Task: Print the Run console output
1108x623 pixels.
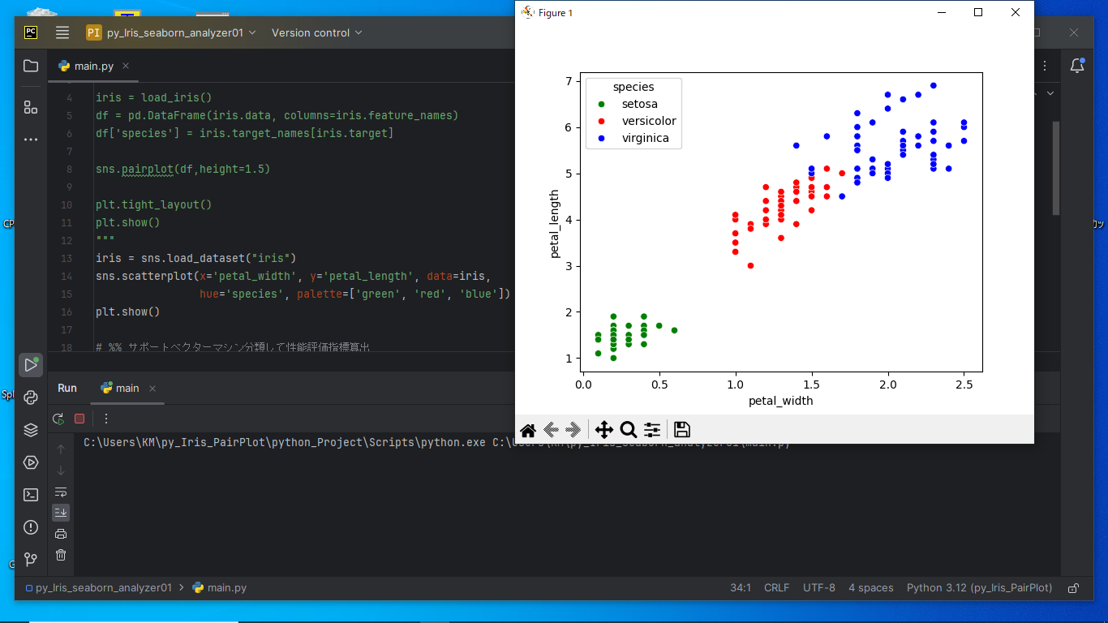Action: pyautogui.click(x=61, y=534)
